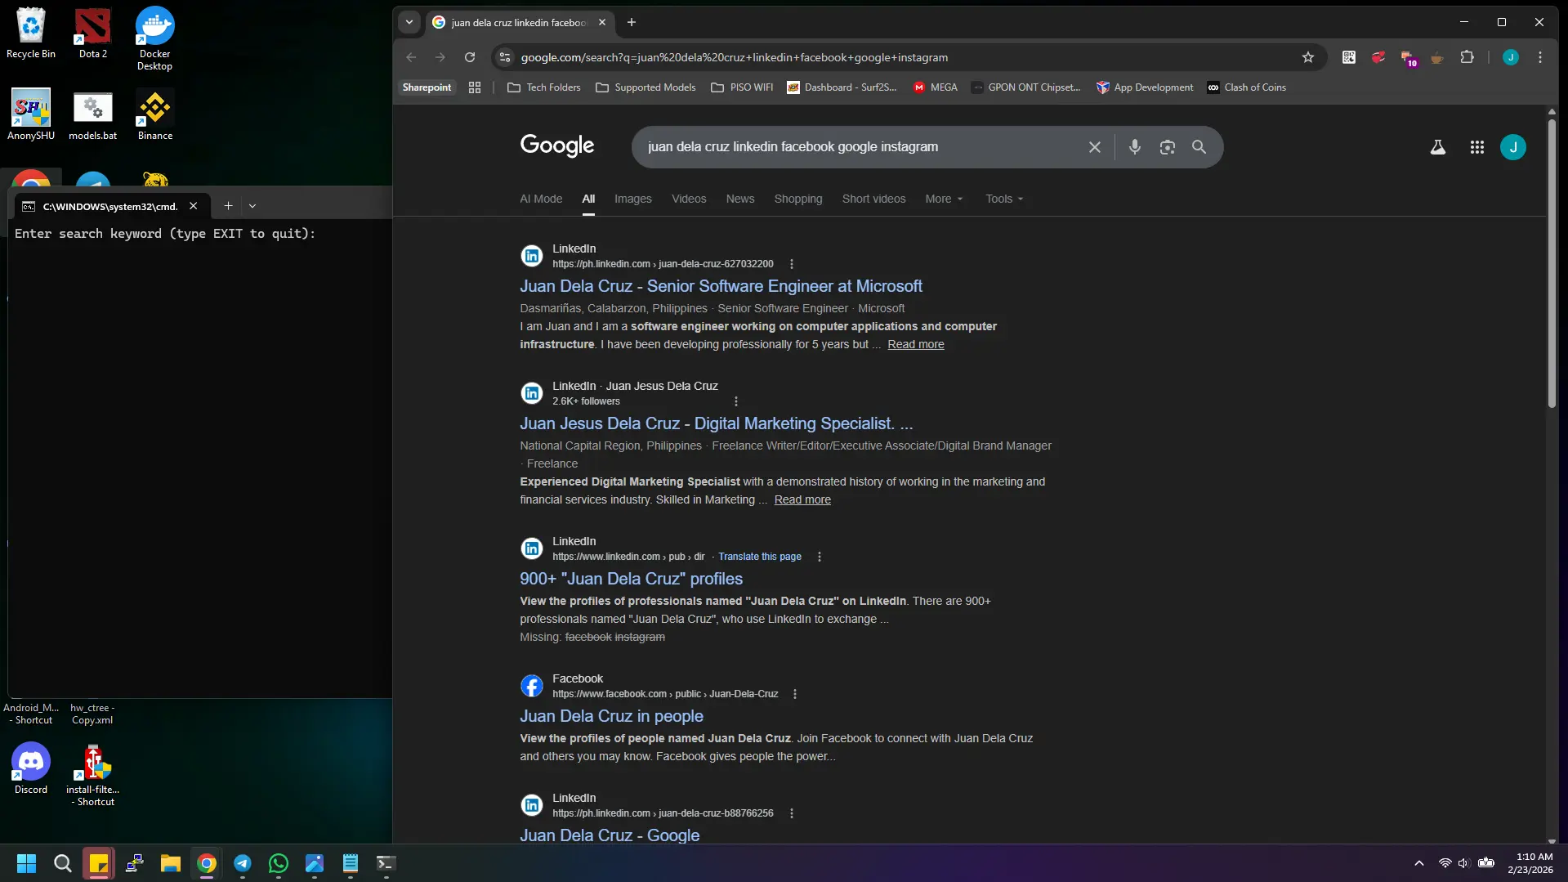Open WhatsApp from the taskbar
The width and height of the screenshot is (1568, 882).
click(x=279, y=863)
